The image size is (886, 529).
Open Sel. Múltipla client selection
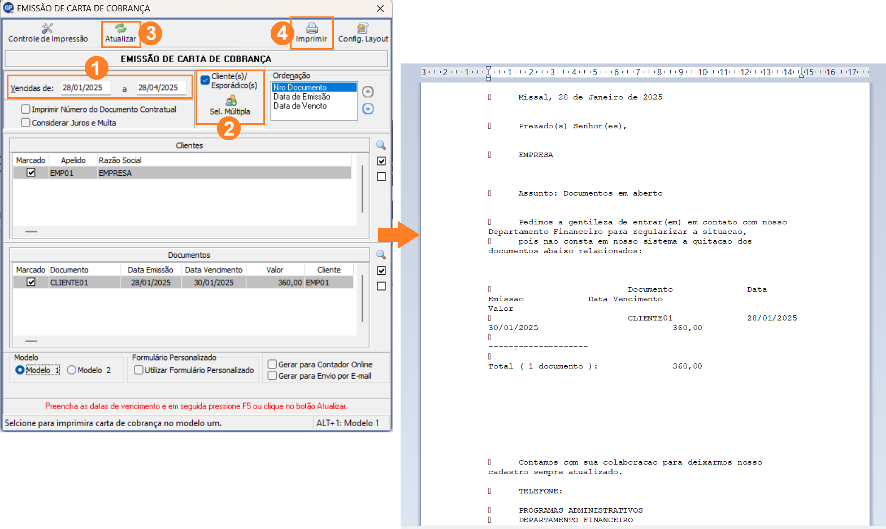tap(230, 106)
